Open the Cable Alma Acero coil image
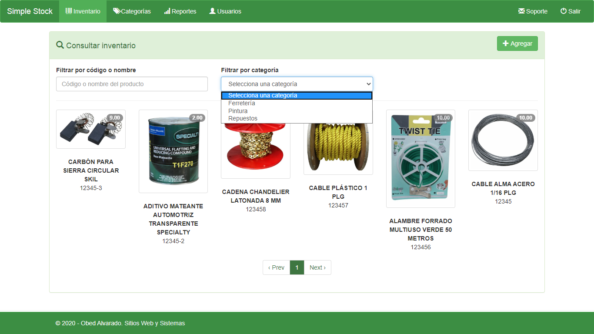Screen dimensions: 594x334 503,140
